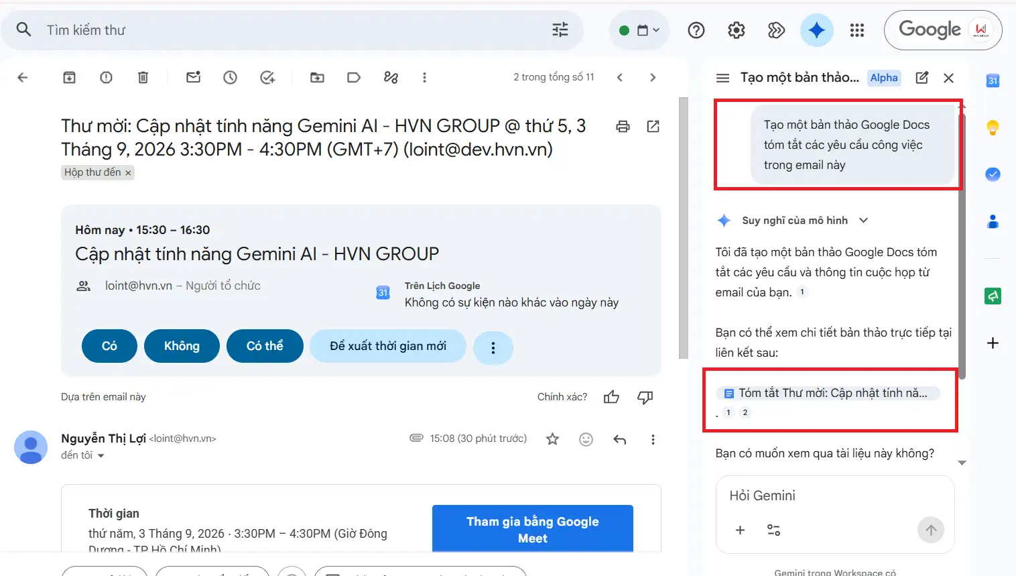
Task: Open Gemini prompt tools settings icon
Action: point(773,530)
